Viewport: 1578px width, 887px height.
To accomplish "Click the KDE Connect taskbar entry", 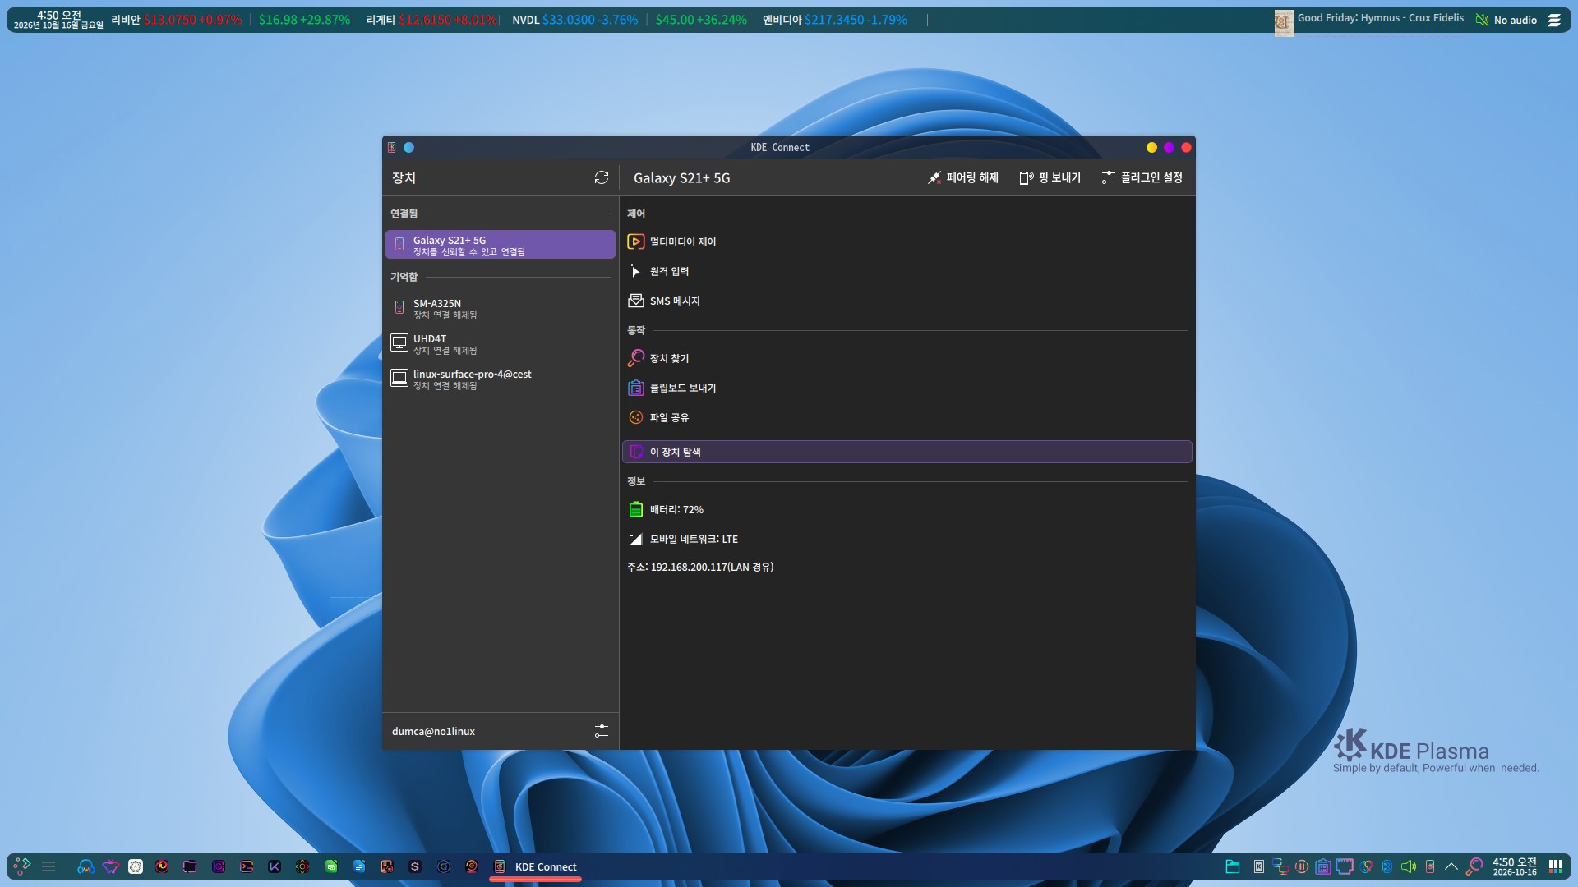I will click(536, 866).
